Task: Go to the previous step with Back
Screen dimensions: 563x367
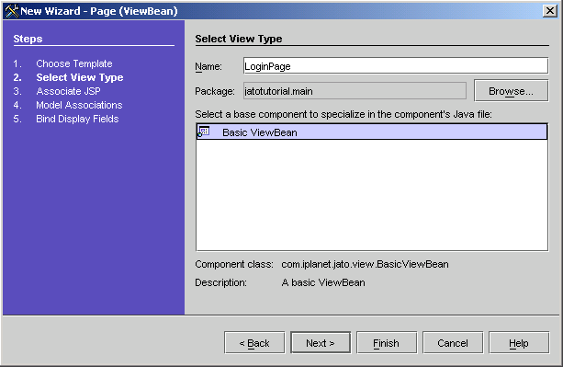Action: click(x=254, y=343)
